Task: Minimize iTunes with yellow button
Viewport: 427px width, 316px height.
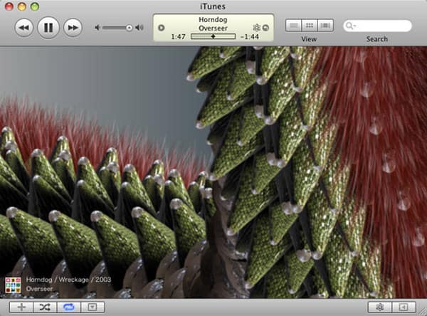Action: click(x=22, y=6)
